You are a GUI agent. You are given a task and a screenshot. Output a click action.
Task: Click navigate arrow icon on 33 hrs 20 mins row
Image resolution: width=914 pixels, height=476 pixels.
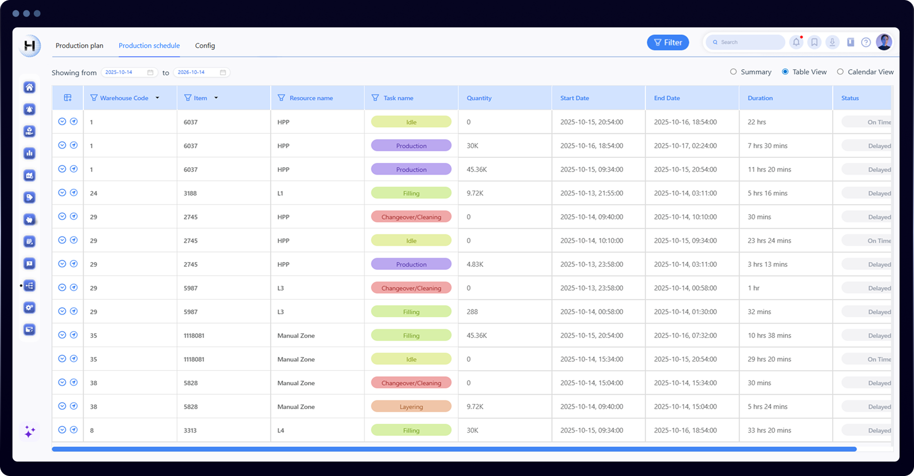74,430
